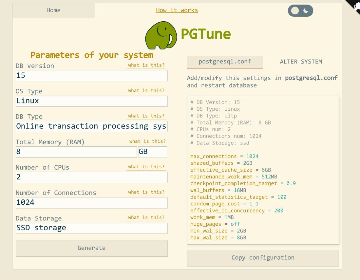The width and height of the screenshot is (360, 280).
Task: Expand the DB Type dropdown
Action: tap(92, 126)
